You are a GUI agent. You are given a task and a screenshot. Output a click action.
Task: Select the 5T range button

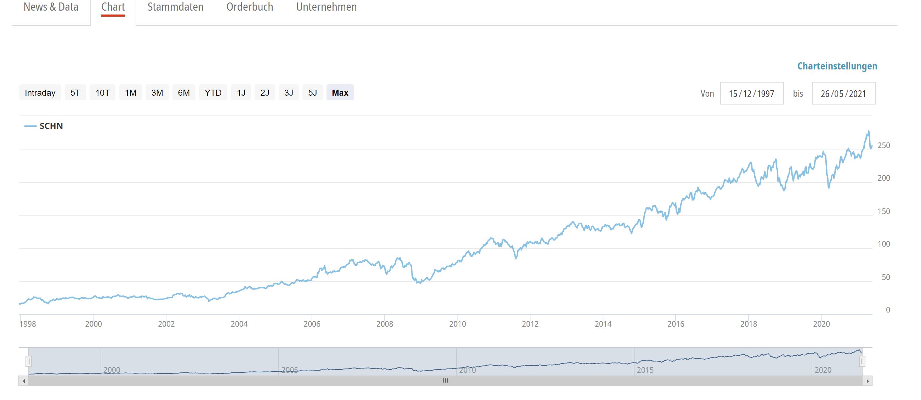(x=75, y=93)
